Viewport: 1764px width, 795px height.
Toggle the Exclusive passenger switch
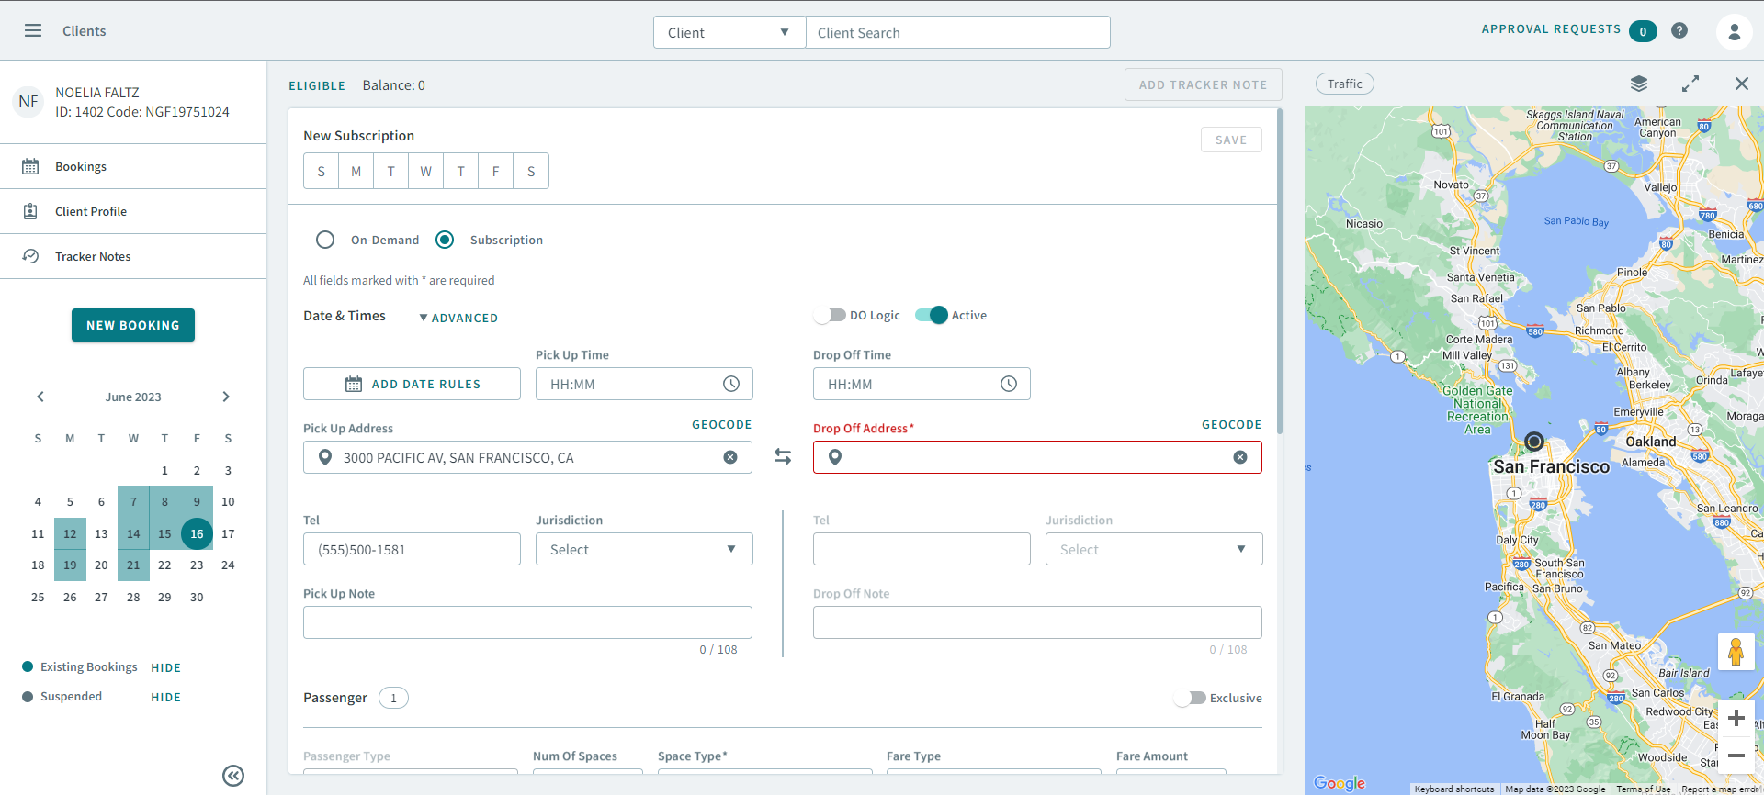click(x=1191, y=698)
